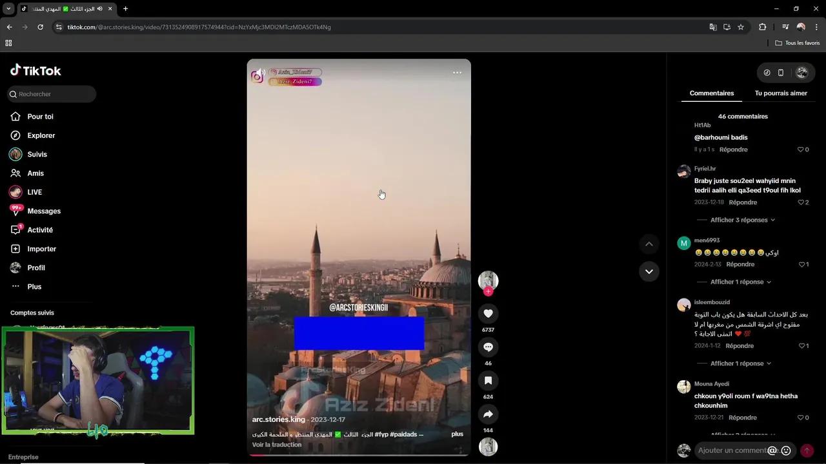Share the video with arrow icon
826x464 pixels.
pyautogui.click(x=488, y=414)
